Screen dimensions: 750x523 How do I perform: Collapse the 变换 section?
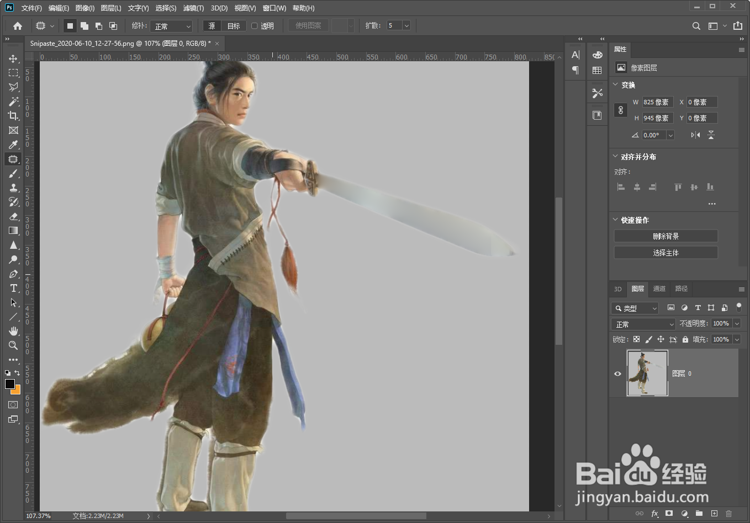615,84
